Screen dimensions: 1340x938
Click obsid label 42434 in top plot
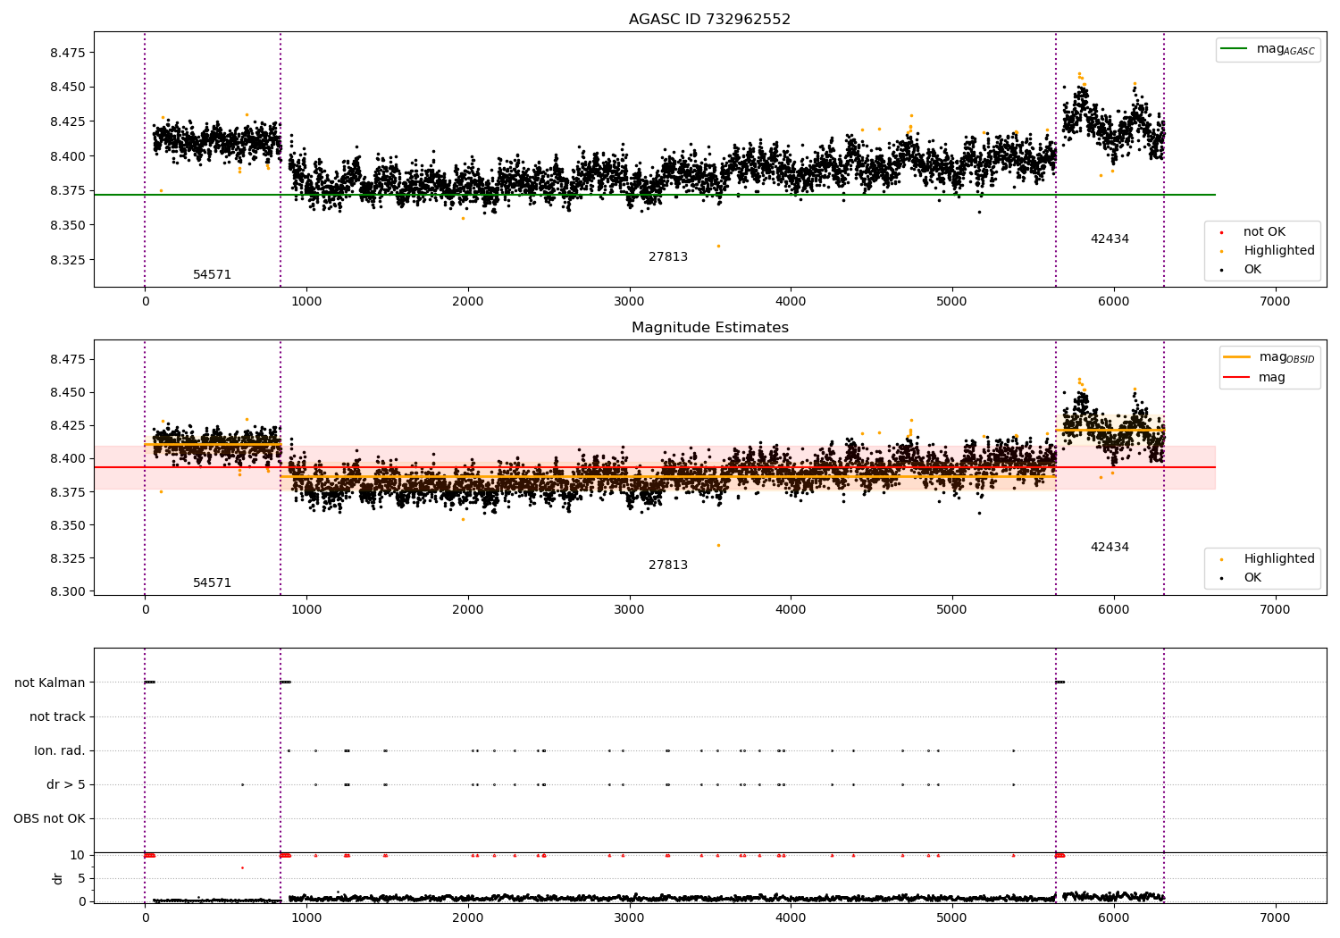(x=1110, y=239)
